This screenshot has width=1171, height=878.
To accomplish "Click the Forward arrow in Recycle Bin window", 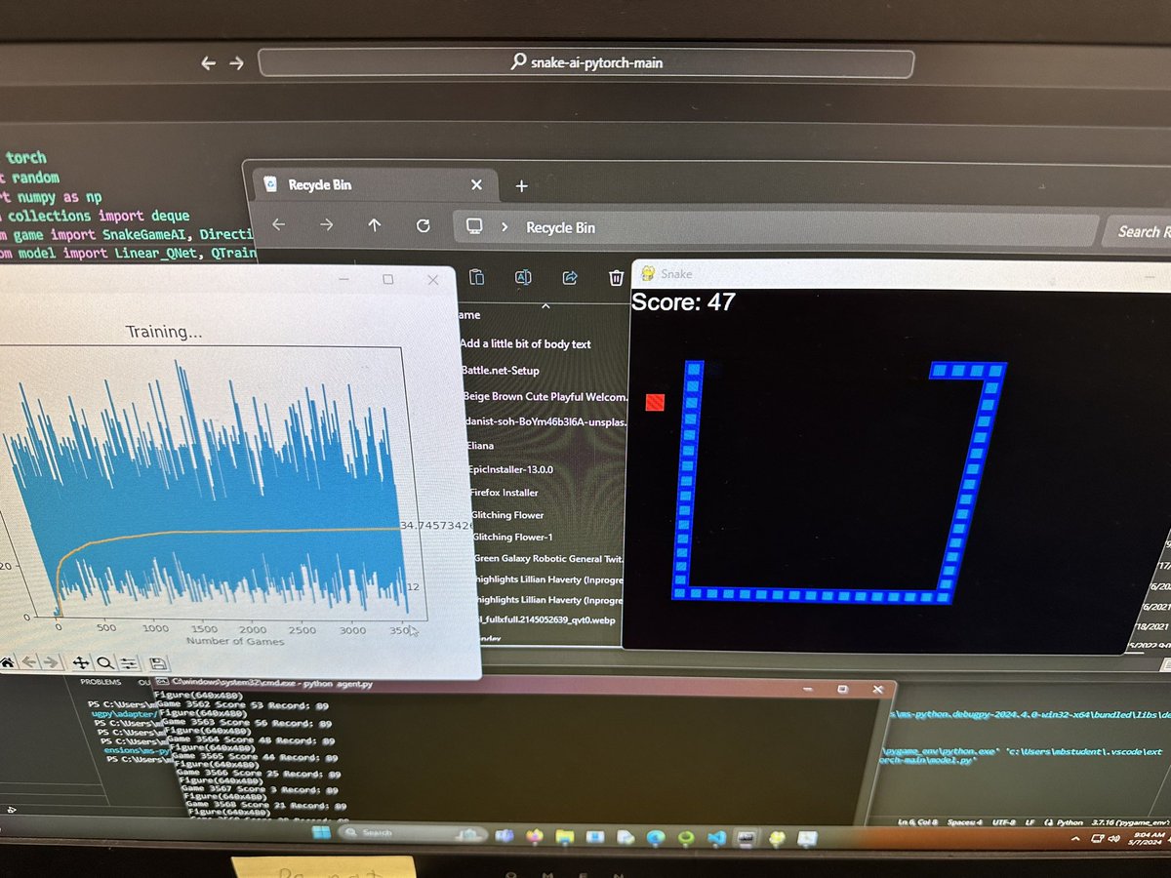I will tap(326, 225).
